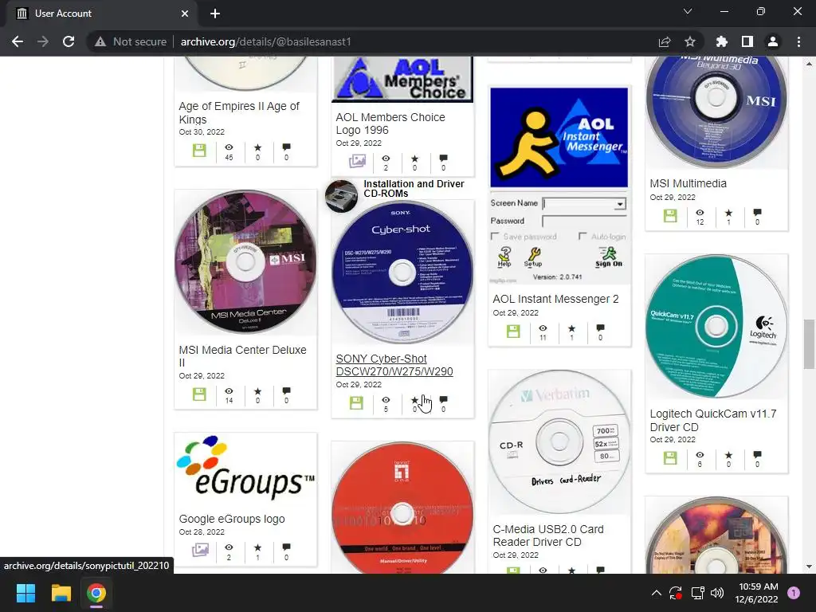Open the volume speaker tray icon
Image resolution: width=816 pixels, height=612 pixels.
[717, 593]
